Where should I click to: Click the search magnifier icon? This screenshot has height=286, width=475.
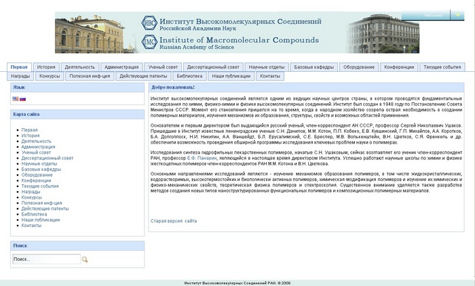click(x=85, y=260)
